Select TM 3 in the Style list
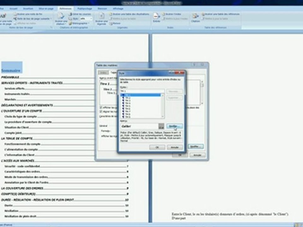Image resolution: width=303 pixels, height=227 pixels. coord(140,101)
